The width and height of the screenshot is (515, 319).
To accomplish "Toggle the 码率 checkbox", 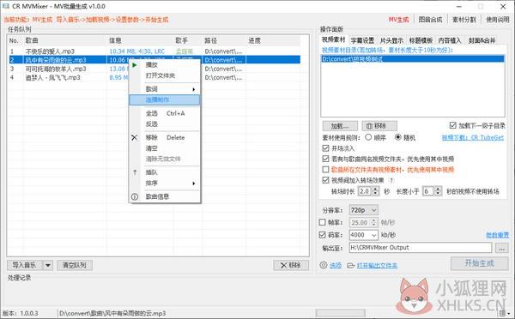I will coord(322,235).
